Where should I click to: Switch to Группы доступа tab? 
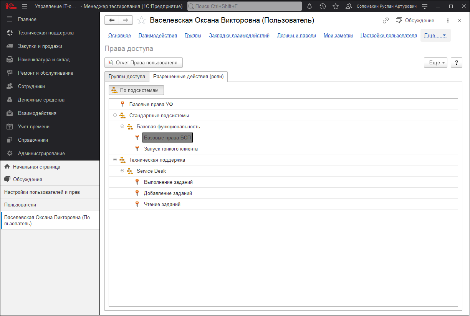pyautogui.click(x=127, y=77)
